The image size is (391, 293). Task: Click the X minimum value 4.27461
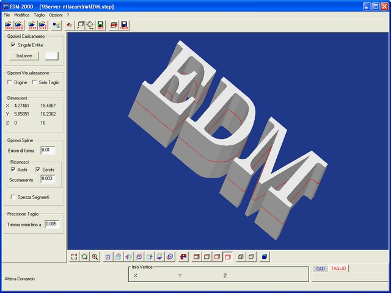coord(21,106)
